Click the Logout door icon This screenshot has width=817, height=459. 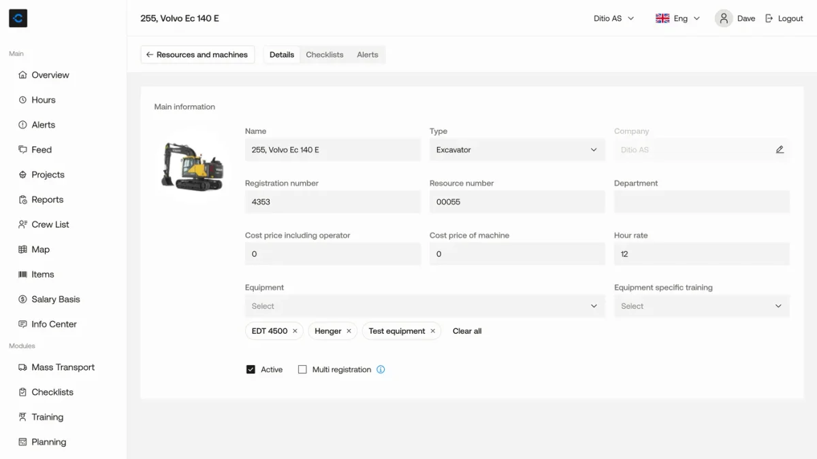pos(769,18)
